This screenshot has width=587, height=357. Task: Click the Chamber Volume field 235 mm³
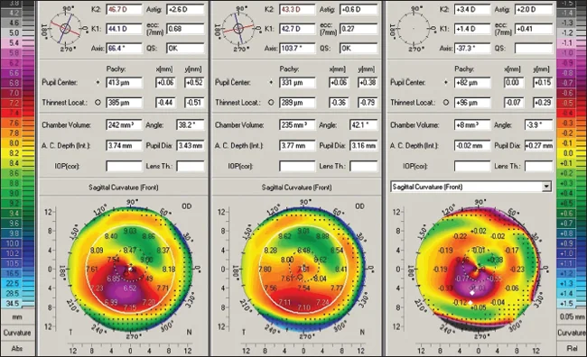tap(297, 124)
